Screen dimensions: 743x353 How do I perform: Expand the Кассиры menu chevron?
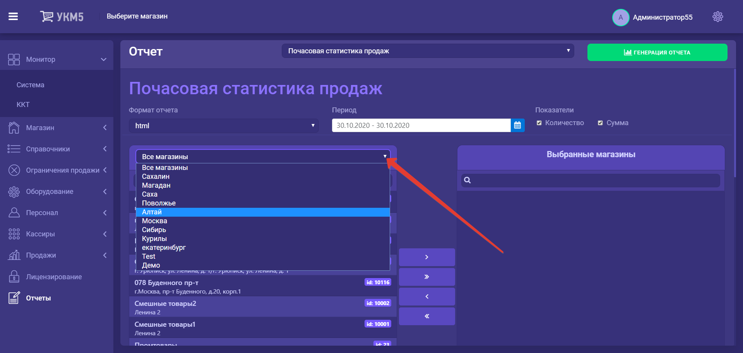tap(104, 234)
